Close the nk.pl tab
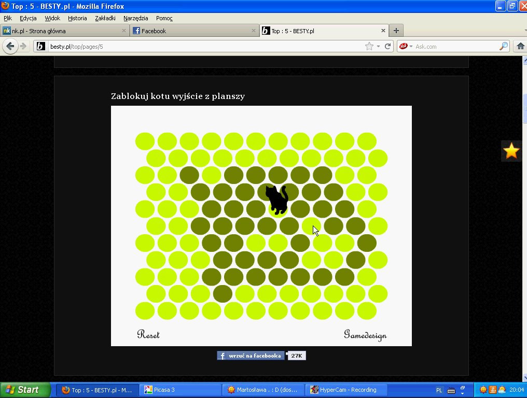Screen dimensions: 527x398 pyautogui.click(x=123, y=31)
